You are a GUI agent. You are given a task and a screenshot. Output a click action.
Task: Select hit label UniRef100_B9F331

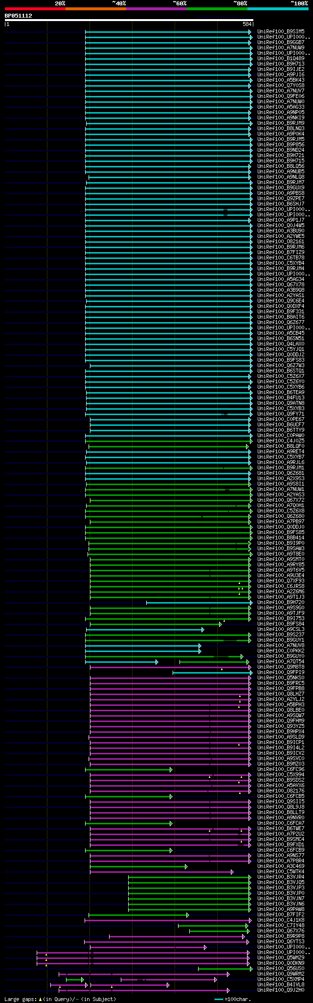pyautogui.click(x=281, y=312)
